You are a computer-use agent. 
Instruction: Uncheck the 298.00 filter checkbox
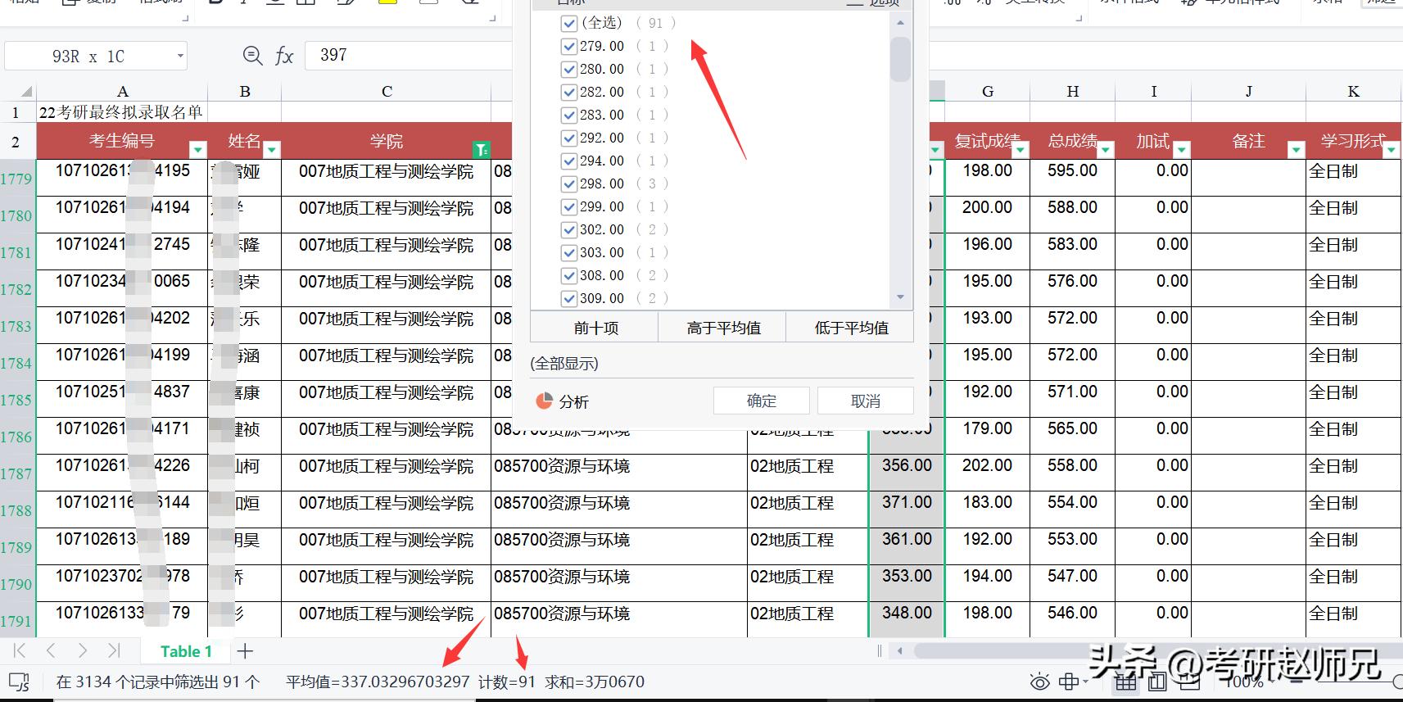(x=569, y=183)
